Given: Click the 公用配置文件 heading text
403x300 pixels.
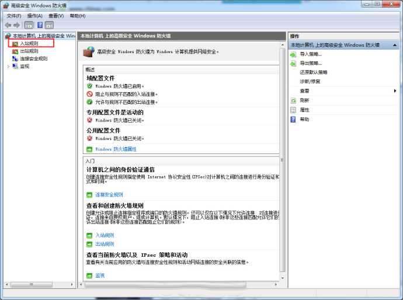Looking at the screenshot, I should pos(103,131).
